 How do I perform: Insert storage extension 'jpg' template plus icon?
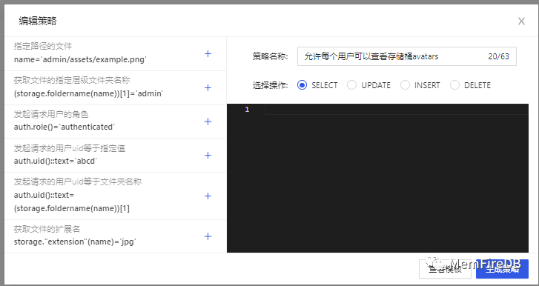point(208,236)
